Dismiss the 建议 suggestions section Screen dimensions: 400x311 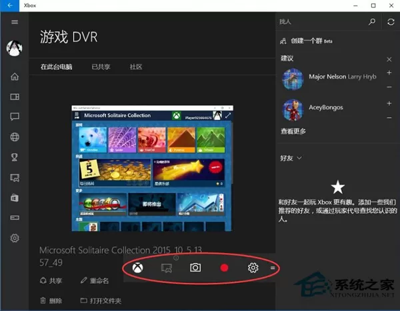tap(389, 59)
